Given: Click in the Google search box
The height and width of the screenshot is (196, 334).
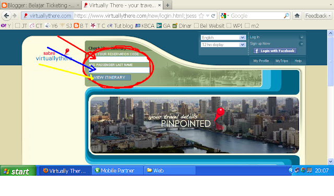Looking at the screenshot, I should pyautogui.click(x=257, y=16).
